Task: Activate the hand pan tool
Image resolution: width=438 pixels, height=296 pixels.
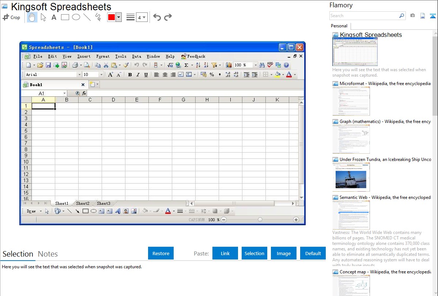Action: click(32, 17)
